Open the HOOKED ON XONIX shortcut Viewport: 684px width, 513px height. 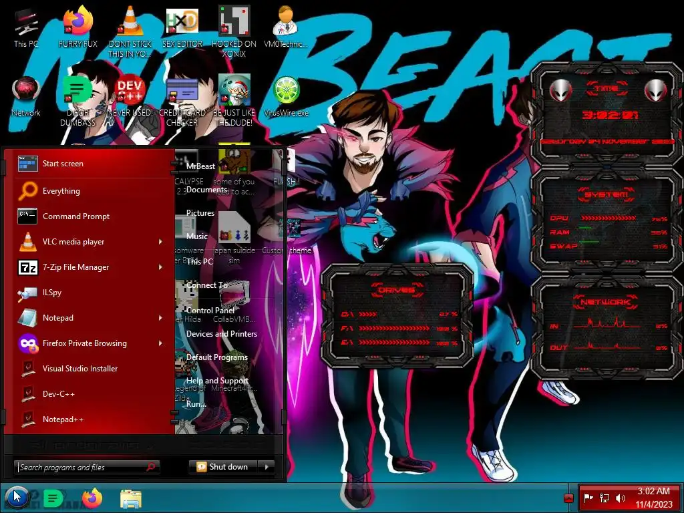point(234,31)
